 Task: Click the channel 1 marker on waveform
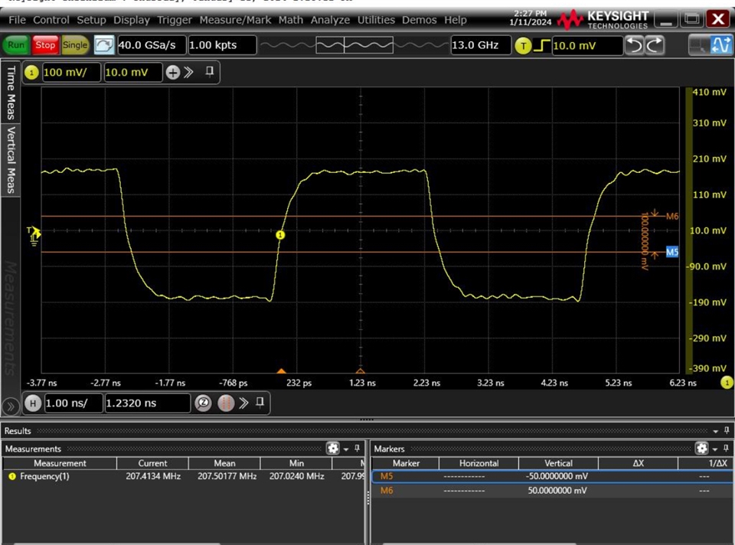pos(280,235)
